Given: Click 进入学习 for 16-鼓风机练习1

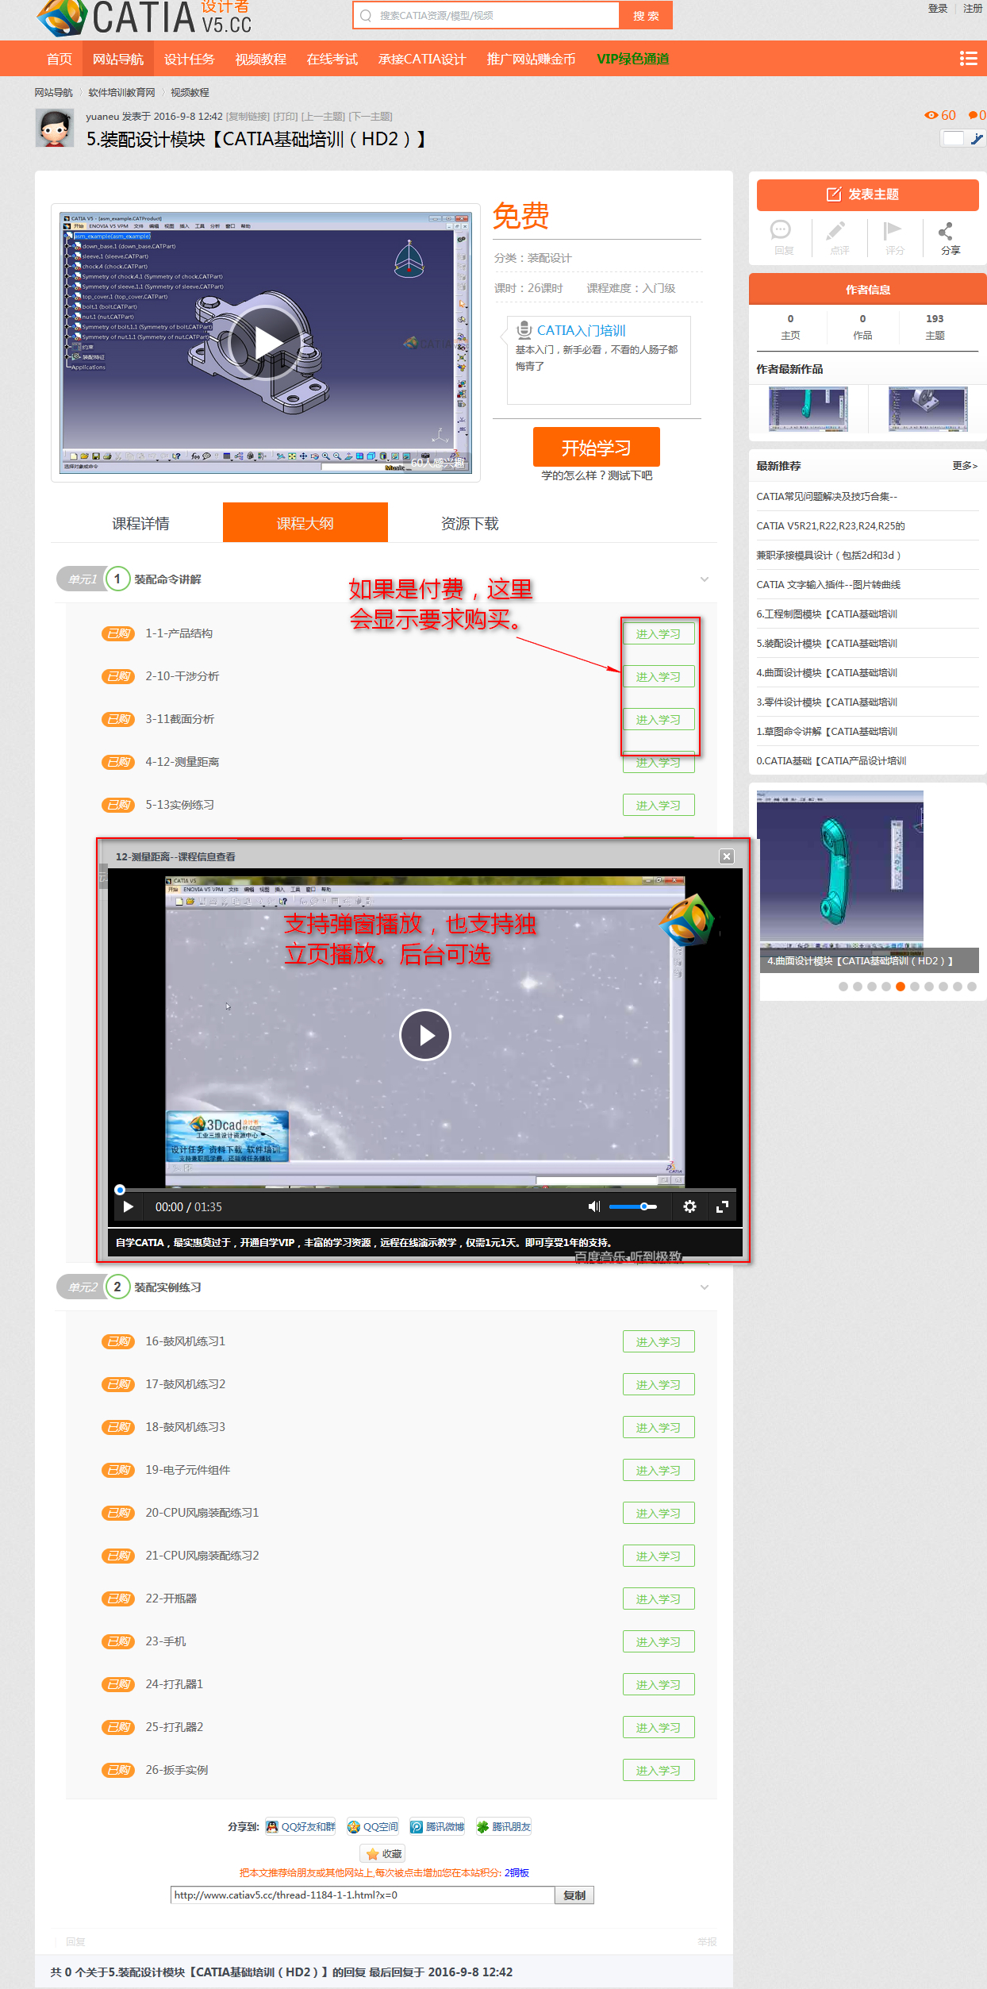Looking at the screenshot, I should (x=659, y=1342).
